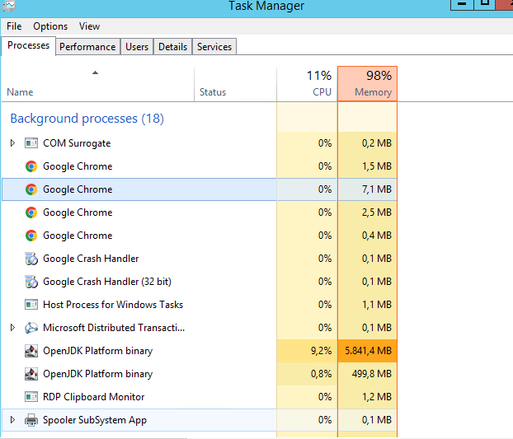Click the 7,1 MB memory cell
Screen dimensions: 513x439
point(367,189)
